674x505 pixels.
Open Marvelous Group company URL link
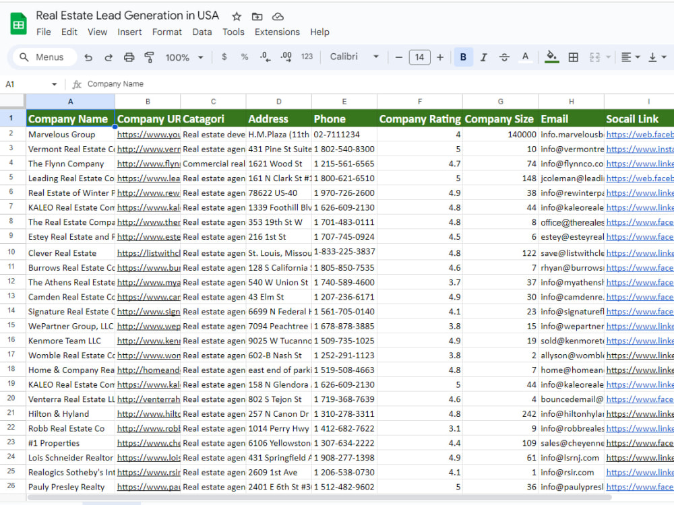[x=148, y=135]
